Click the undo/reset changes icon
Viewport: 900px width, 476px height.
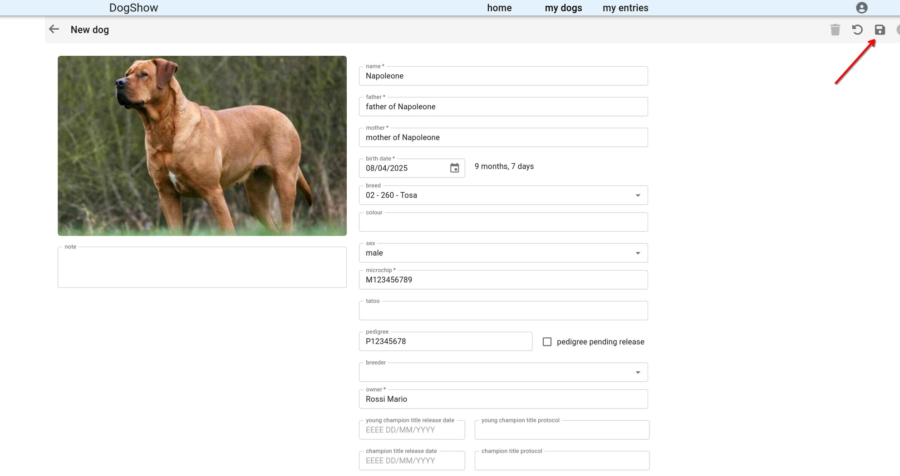pyautogui.click(x=857, y=30)
